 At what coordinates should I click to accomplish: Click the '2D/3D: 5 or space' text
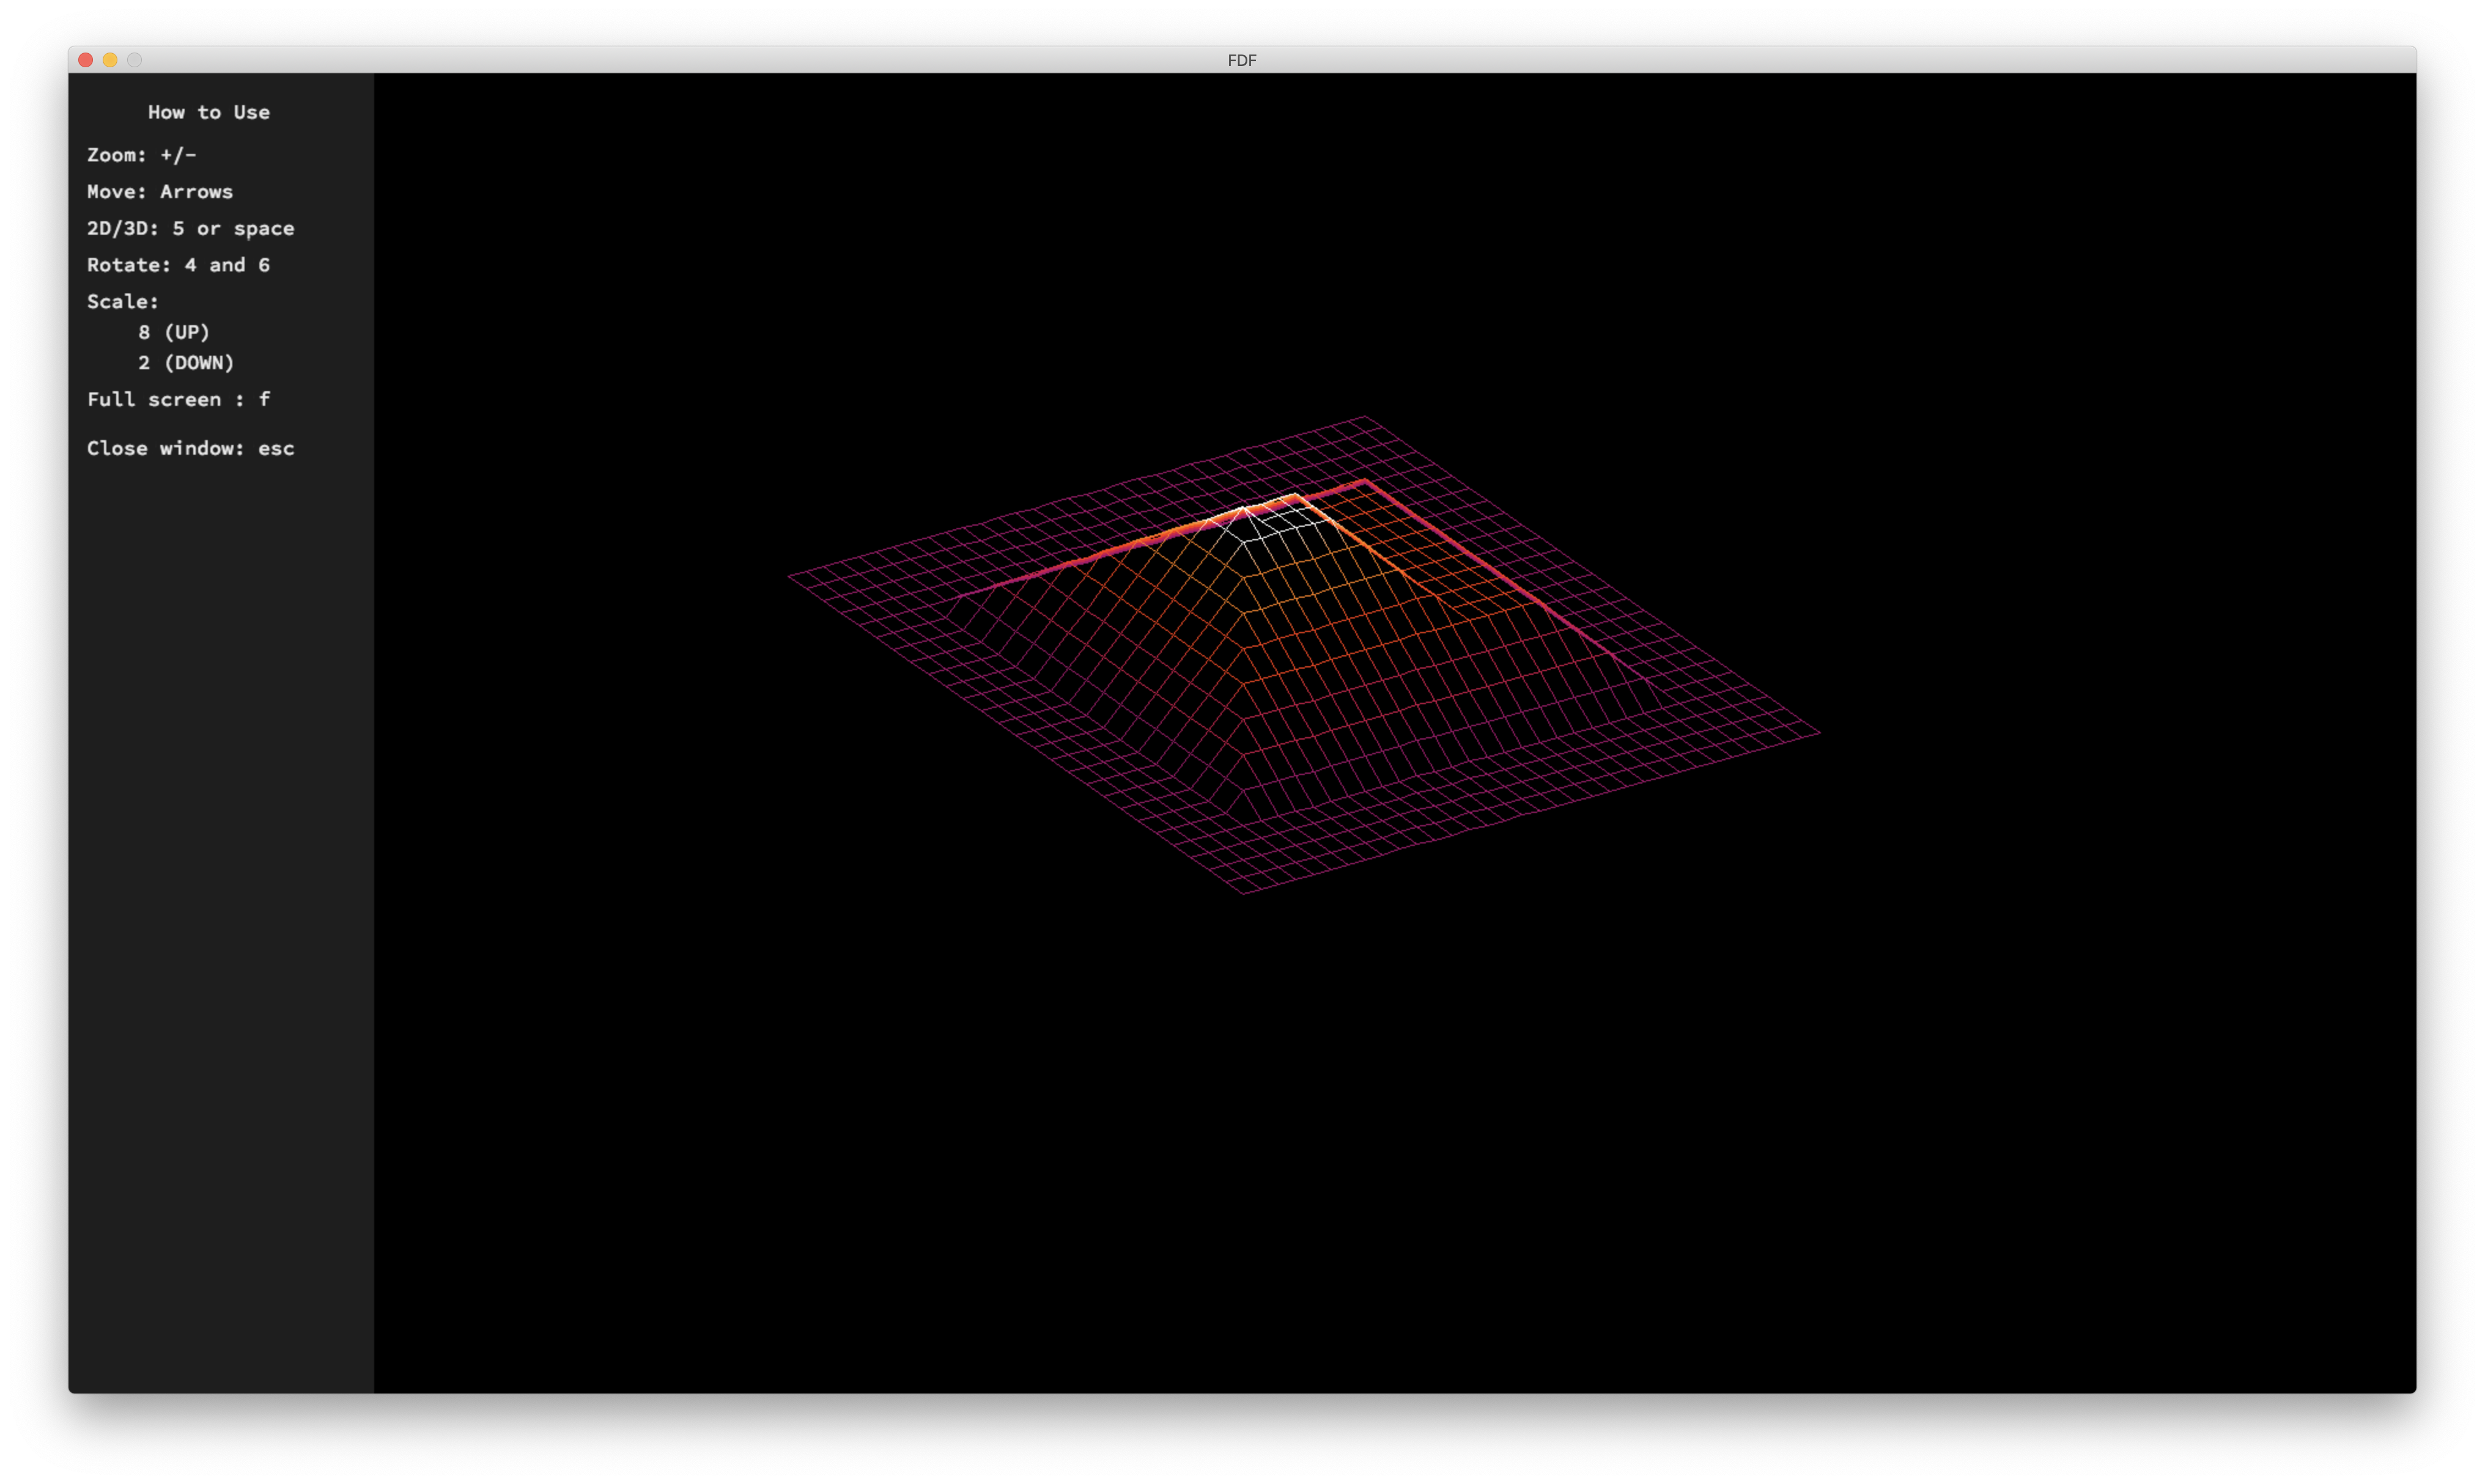tap(190, 228)
